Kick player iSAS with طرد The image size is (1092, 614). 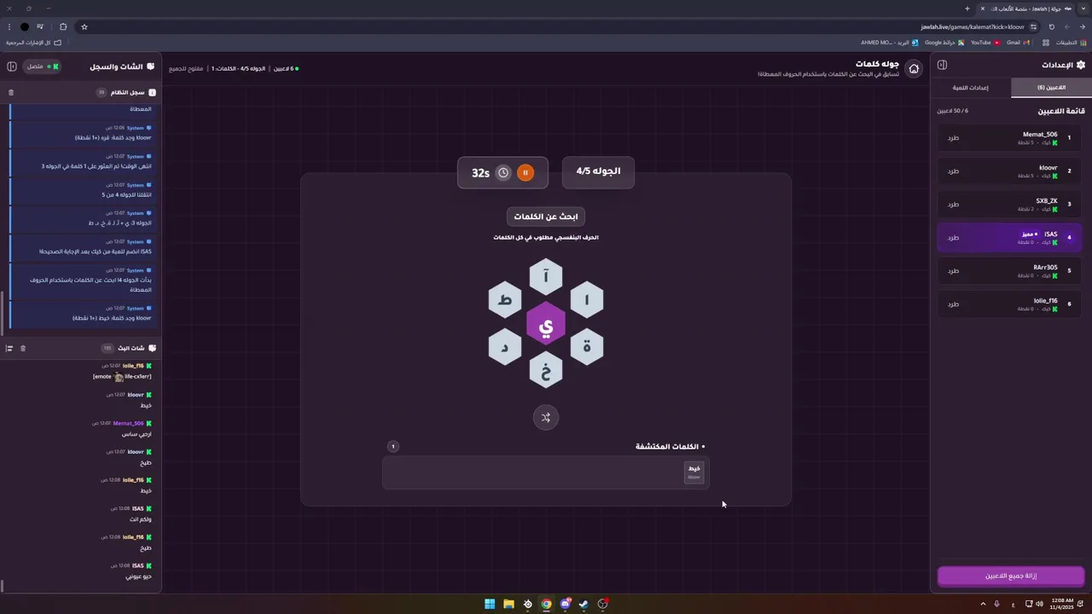(x=953, y=237)
